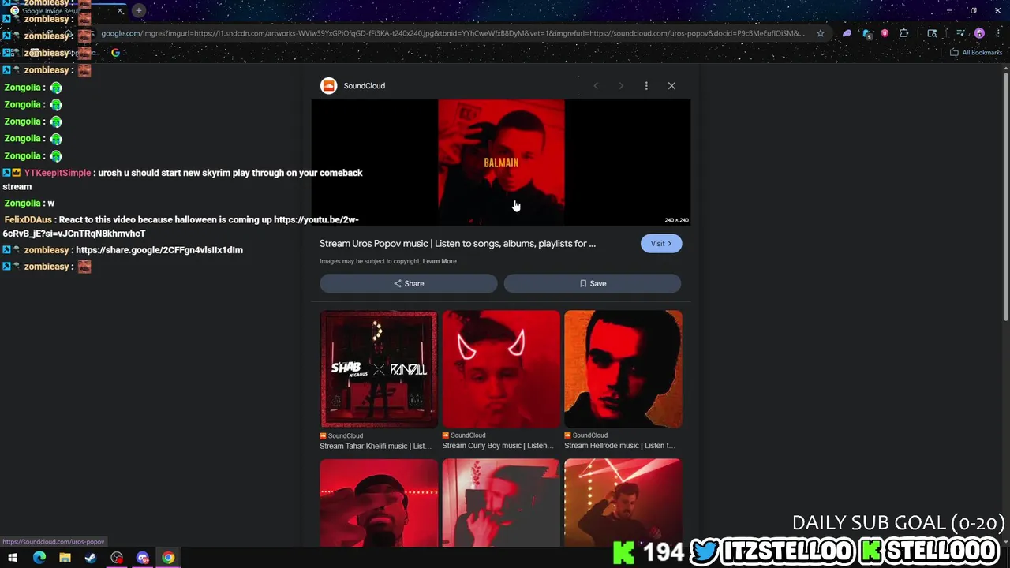
Task: Open Stream Curly Boy music link
Action: click(x=498, y=446)
